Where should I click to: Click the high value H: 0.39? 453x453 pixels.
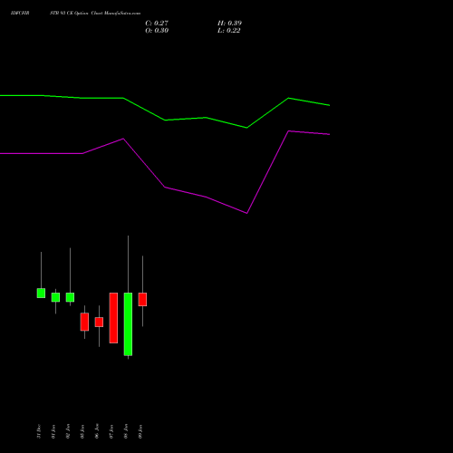click(229, 23)
